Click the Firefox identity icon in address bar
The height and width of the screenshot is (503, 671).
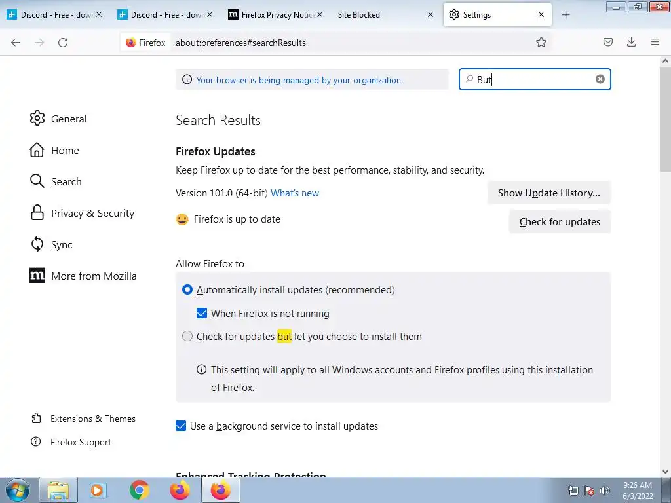coord(145,43)
